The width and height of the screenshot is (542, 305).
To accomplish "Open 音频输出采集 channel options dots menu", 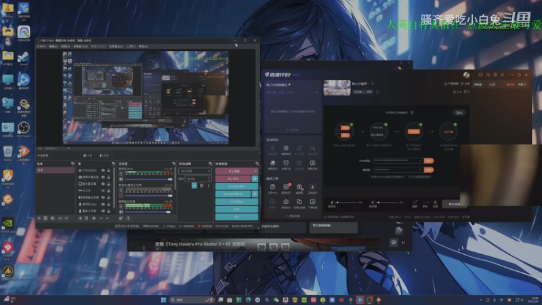I will pos(121,207).
